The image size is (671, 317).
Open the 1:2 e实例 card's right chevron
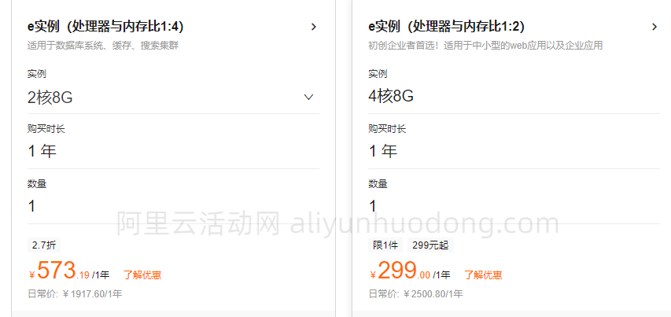point(654,27)
